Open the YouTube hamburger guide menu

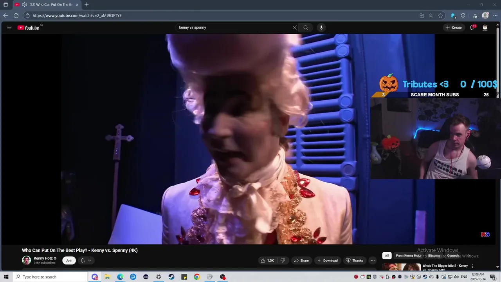pos(9,27)
